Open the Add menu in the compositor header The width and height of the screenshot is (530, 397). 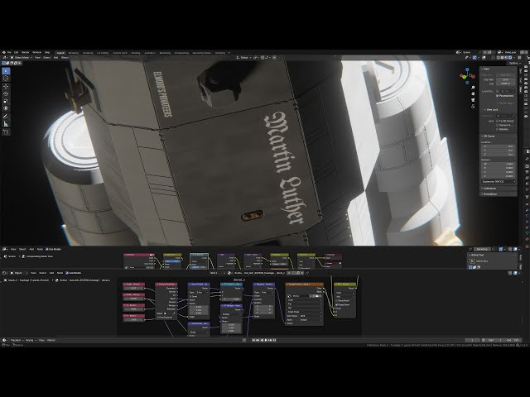[31, 249]
